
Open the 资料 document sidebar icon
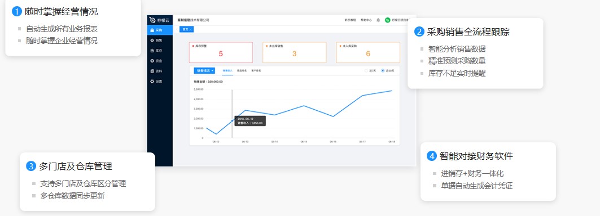152,71
